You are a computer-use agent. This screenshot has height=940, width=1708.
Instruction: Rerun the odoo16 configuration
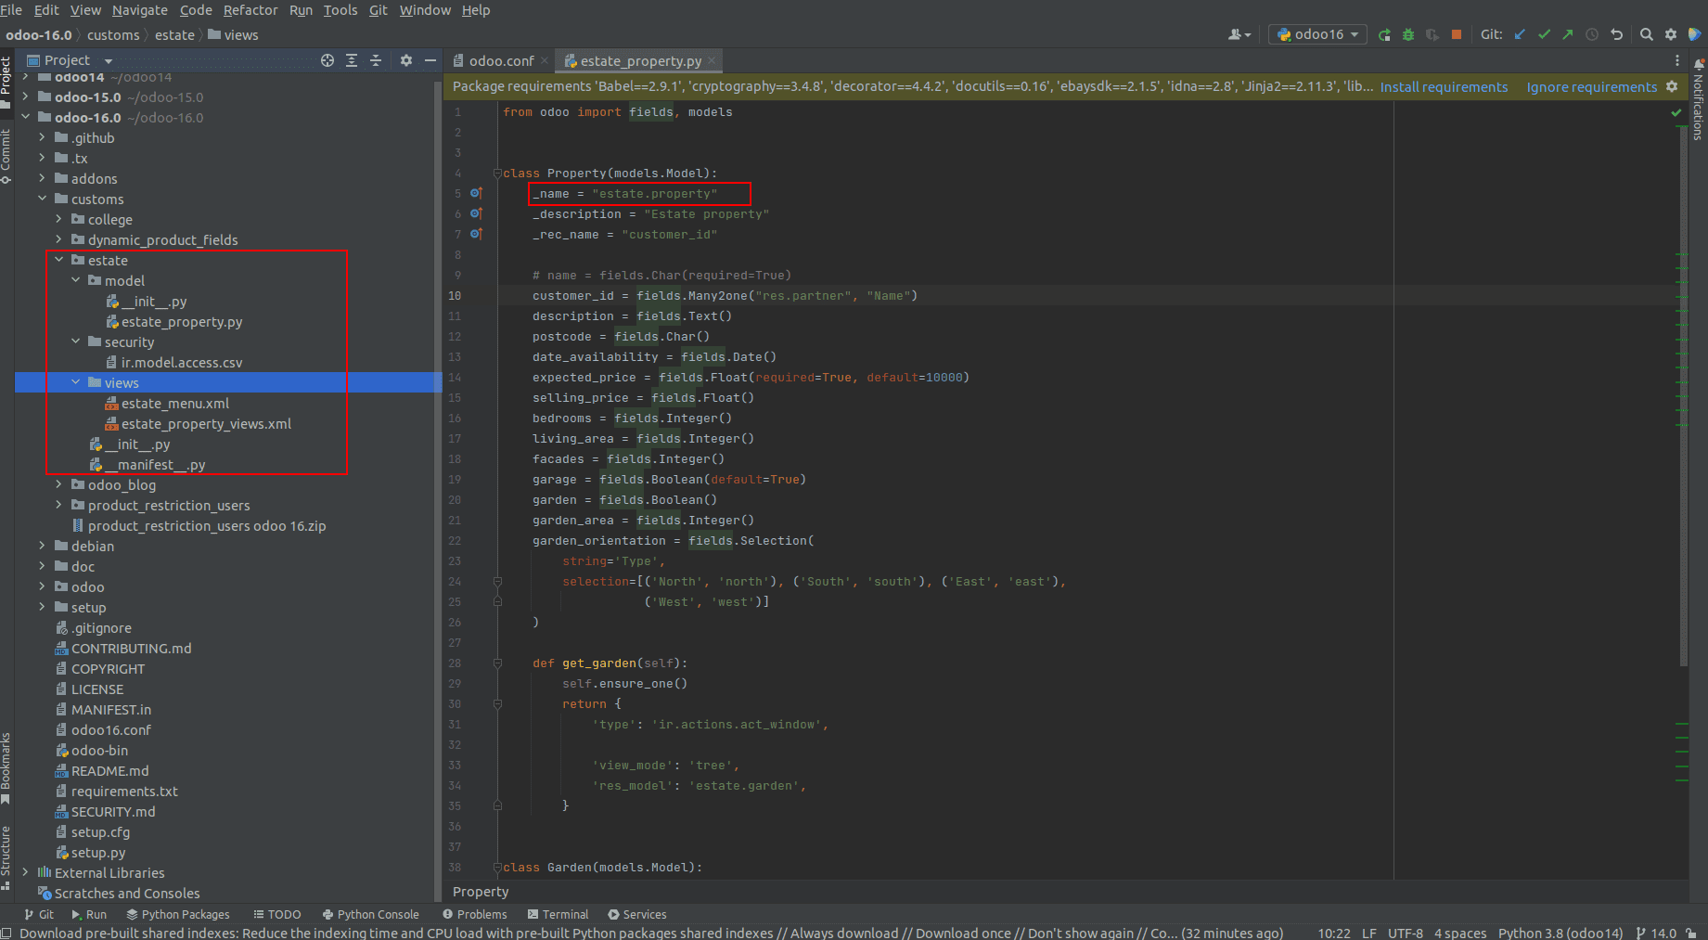[x=1384, y=34]
